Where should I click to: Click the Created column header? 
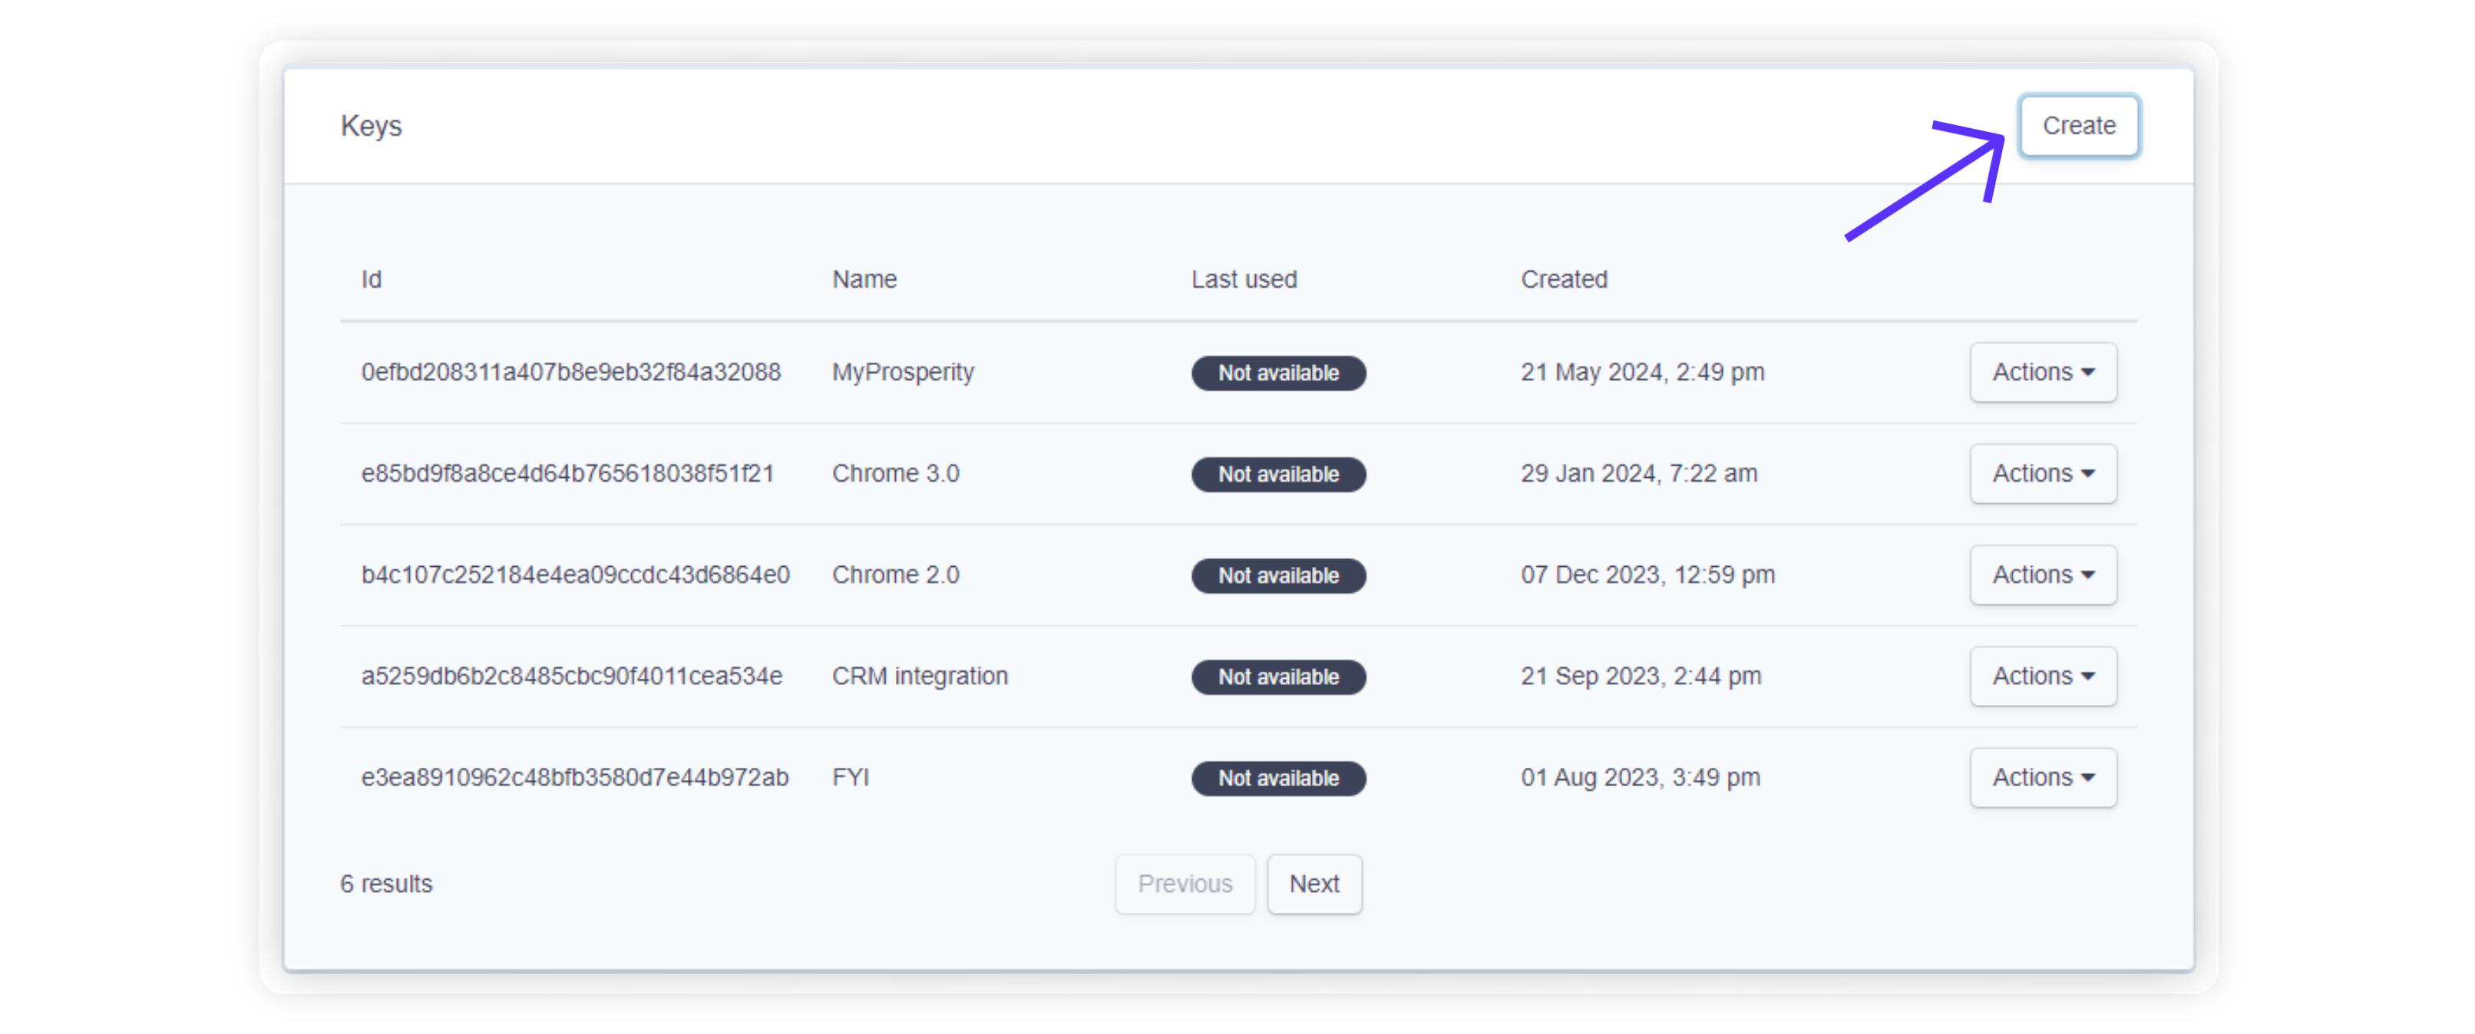pyautogui.click(x=1563, y=279)
